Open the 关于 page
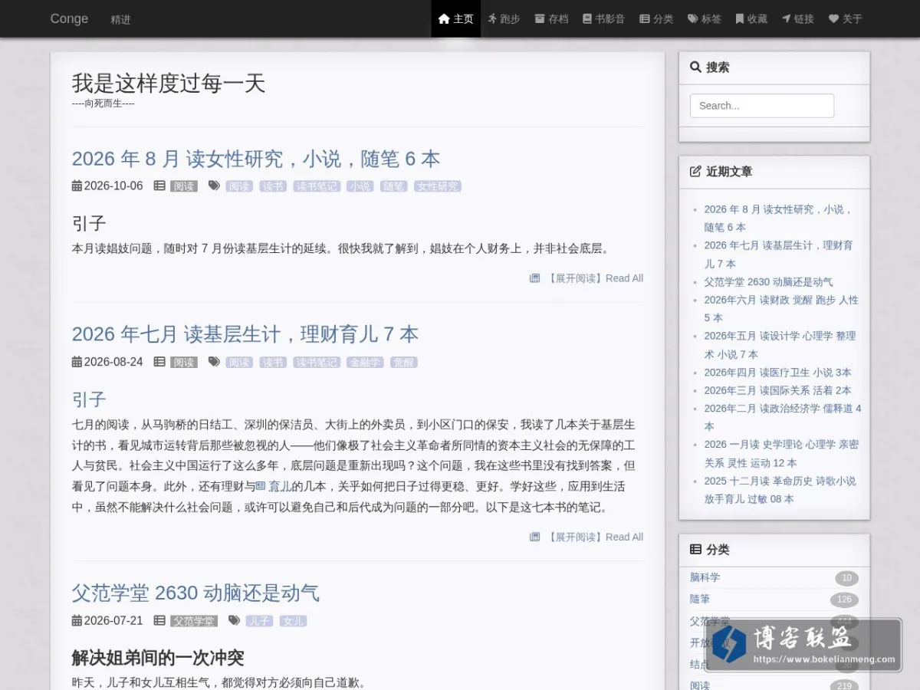The image size is (920, 690). click(846, 18)
